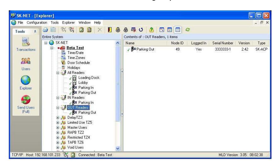Select Door Schedule in the tree
Image resolution: width=279 pixels, height=168 pixels.
tap(78, 62)
